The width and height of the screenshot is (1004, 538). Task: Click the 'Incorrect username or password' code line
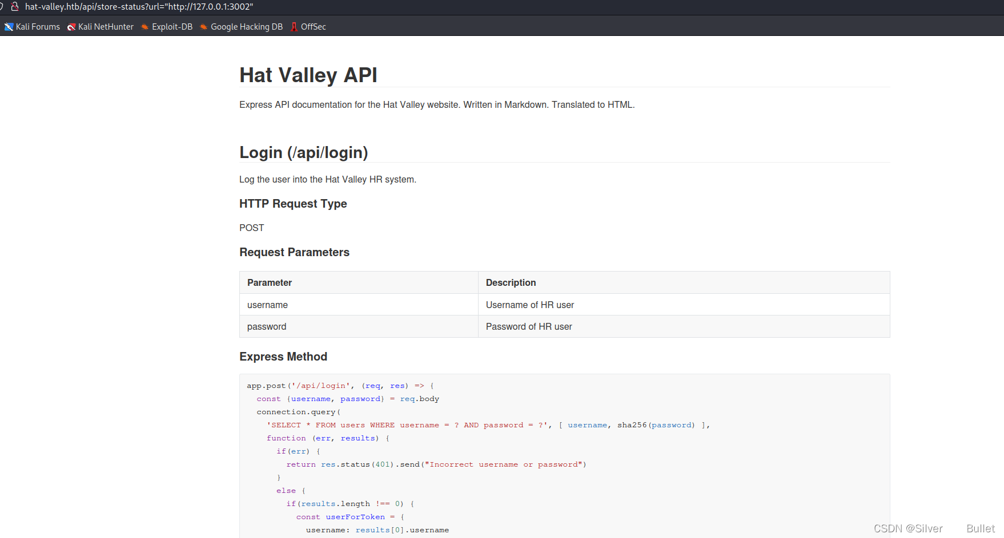coord(436,464)
